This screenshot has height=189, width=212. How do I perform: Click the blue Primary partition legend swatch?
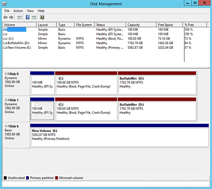tap(28, 178)
